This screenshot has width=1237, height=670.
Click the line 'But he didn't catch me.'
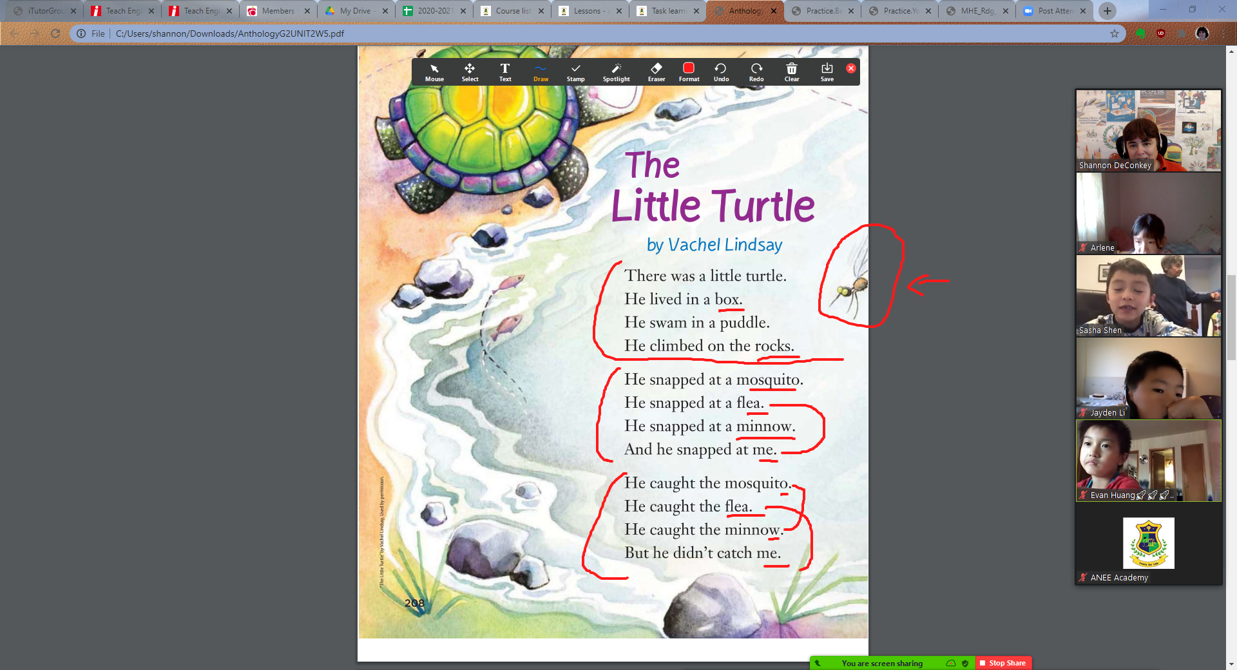pyautogui.click(x=702, y=553)
